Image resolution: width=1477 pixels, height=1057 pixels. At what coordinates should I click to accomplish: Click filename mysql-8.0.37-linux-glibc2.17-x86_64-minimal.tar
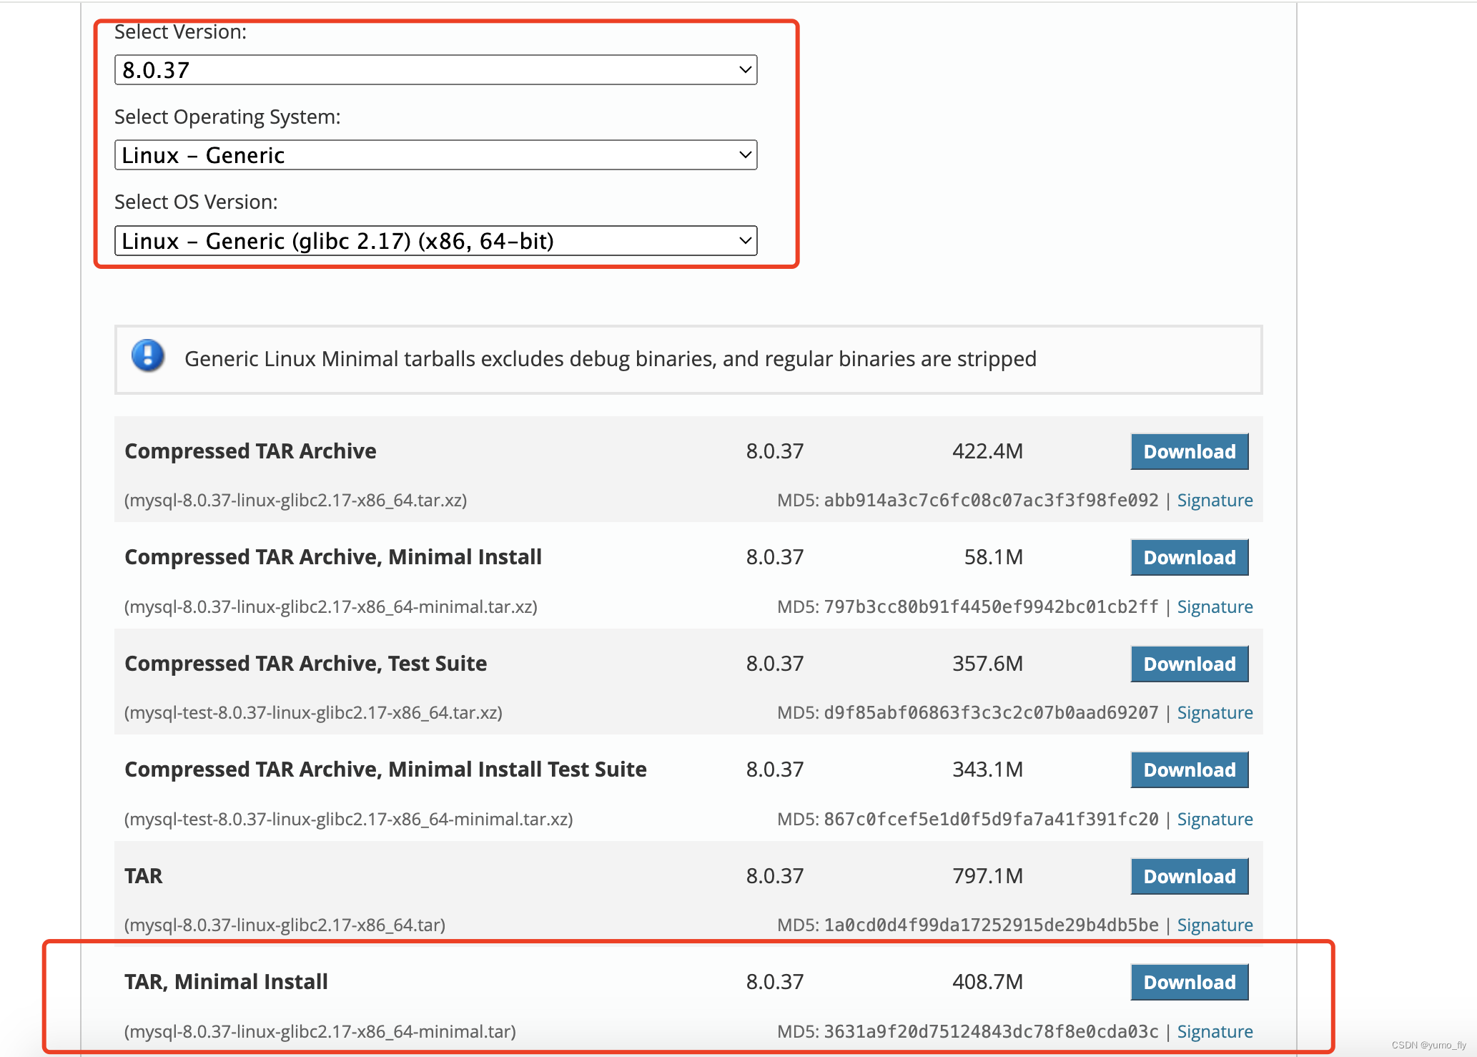(320, 1031)
